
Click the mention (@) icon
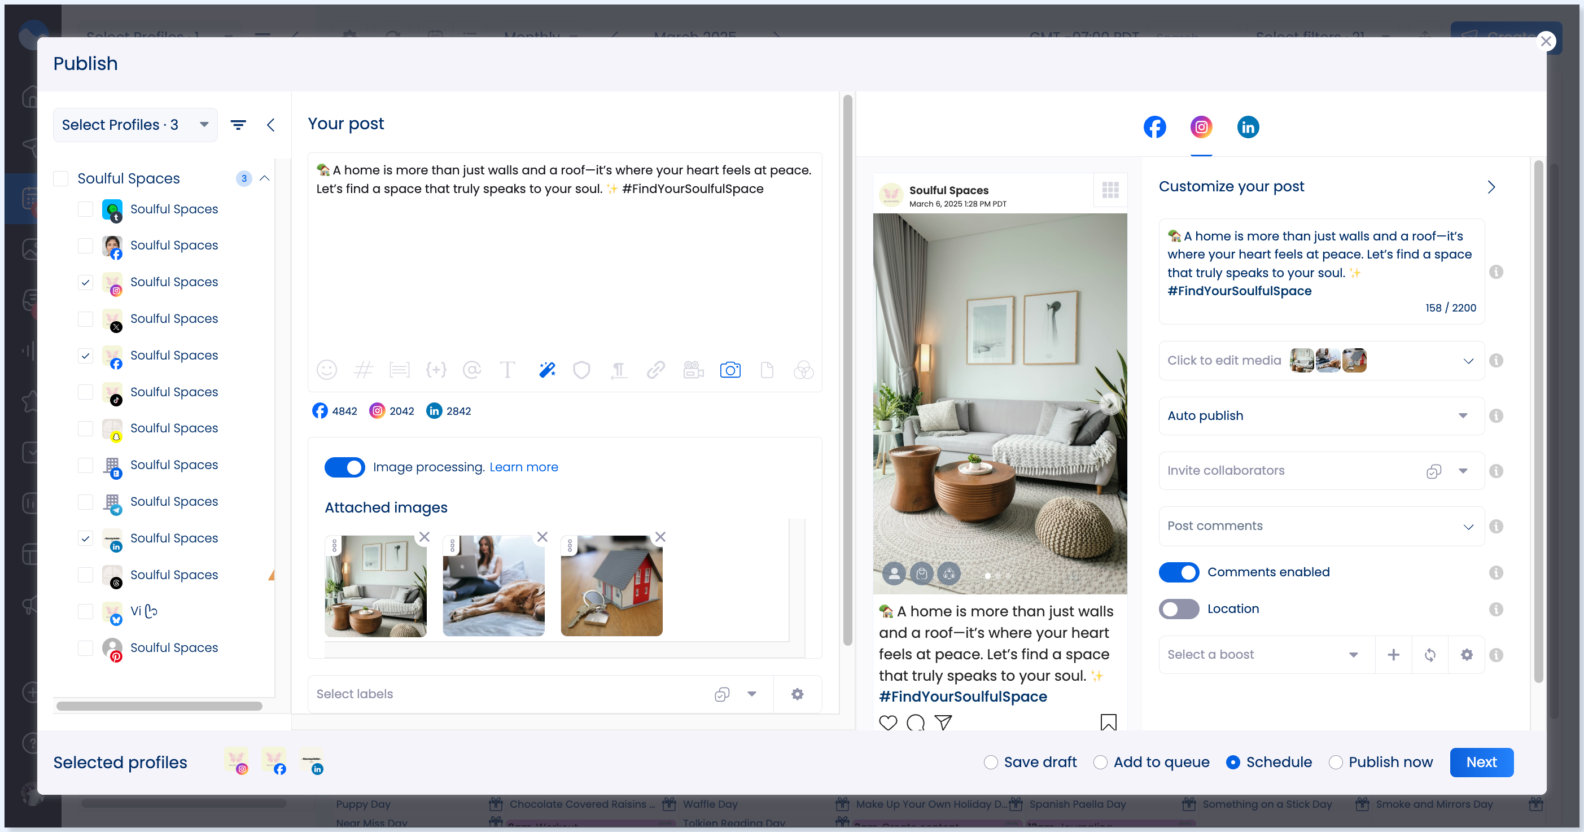(x=471, y=370)
